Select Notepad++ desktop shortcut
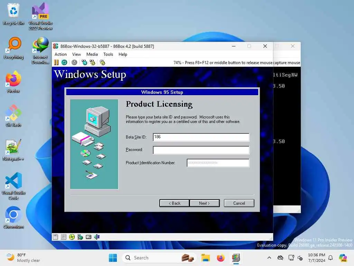 (x=13, y=150)
